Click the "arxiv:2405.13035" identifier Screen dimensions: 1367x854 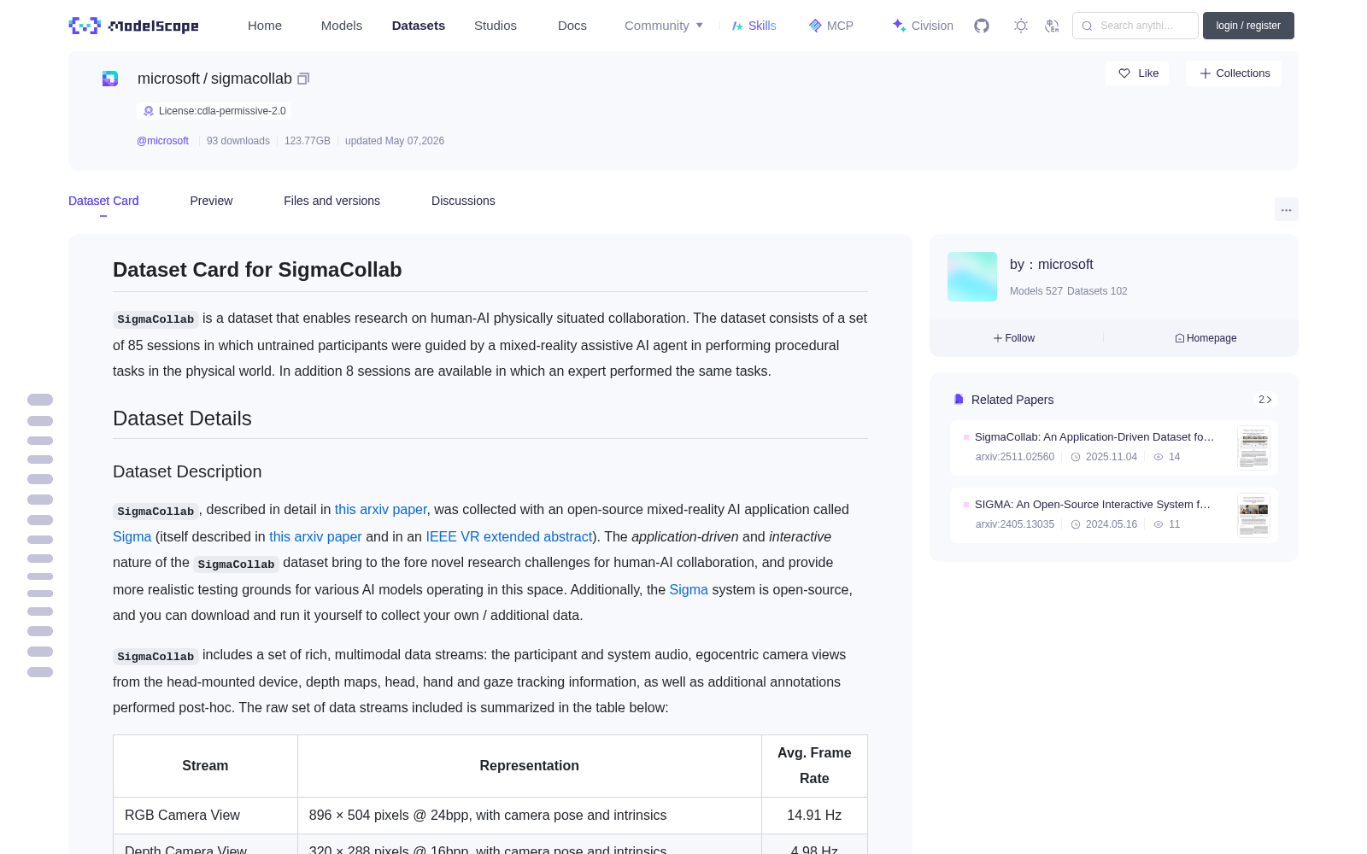pyautogui.click(x=1015, y=524)
